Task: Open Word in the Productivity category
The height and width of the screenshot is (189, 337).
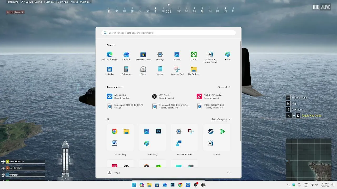Action: (114, 143)
